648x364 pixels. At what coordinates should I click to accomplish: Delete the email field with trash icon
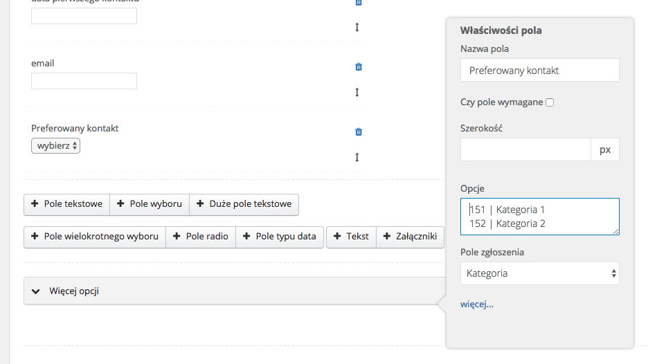pos(359,67)
